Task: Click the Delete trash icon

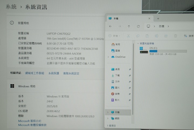Action: (175, 36)
